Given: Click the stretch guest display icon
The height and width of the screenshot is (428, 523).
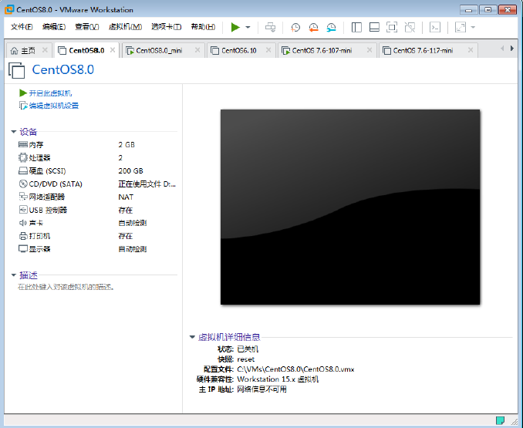Looking at the screenshot, I should 461,27.
